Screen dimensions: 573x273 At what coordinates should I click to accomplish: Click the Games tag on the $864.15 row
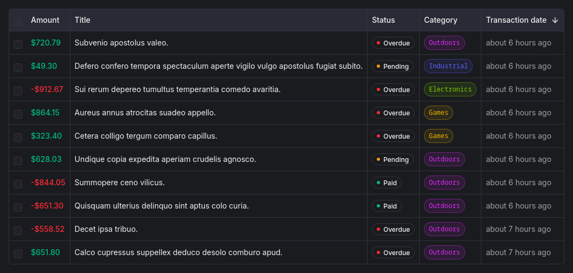(438, 113)
